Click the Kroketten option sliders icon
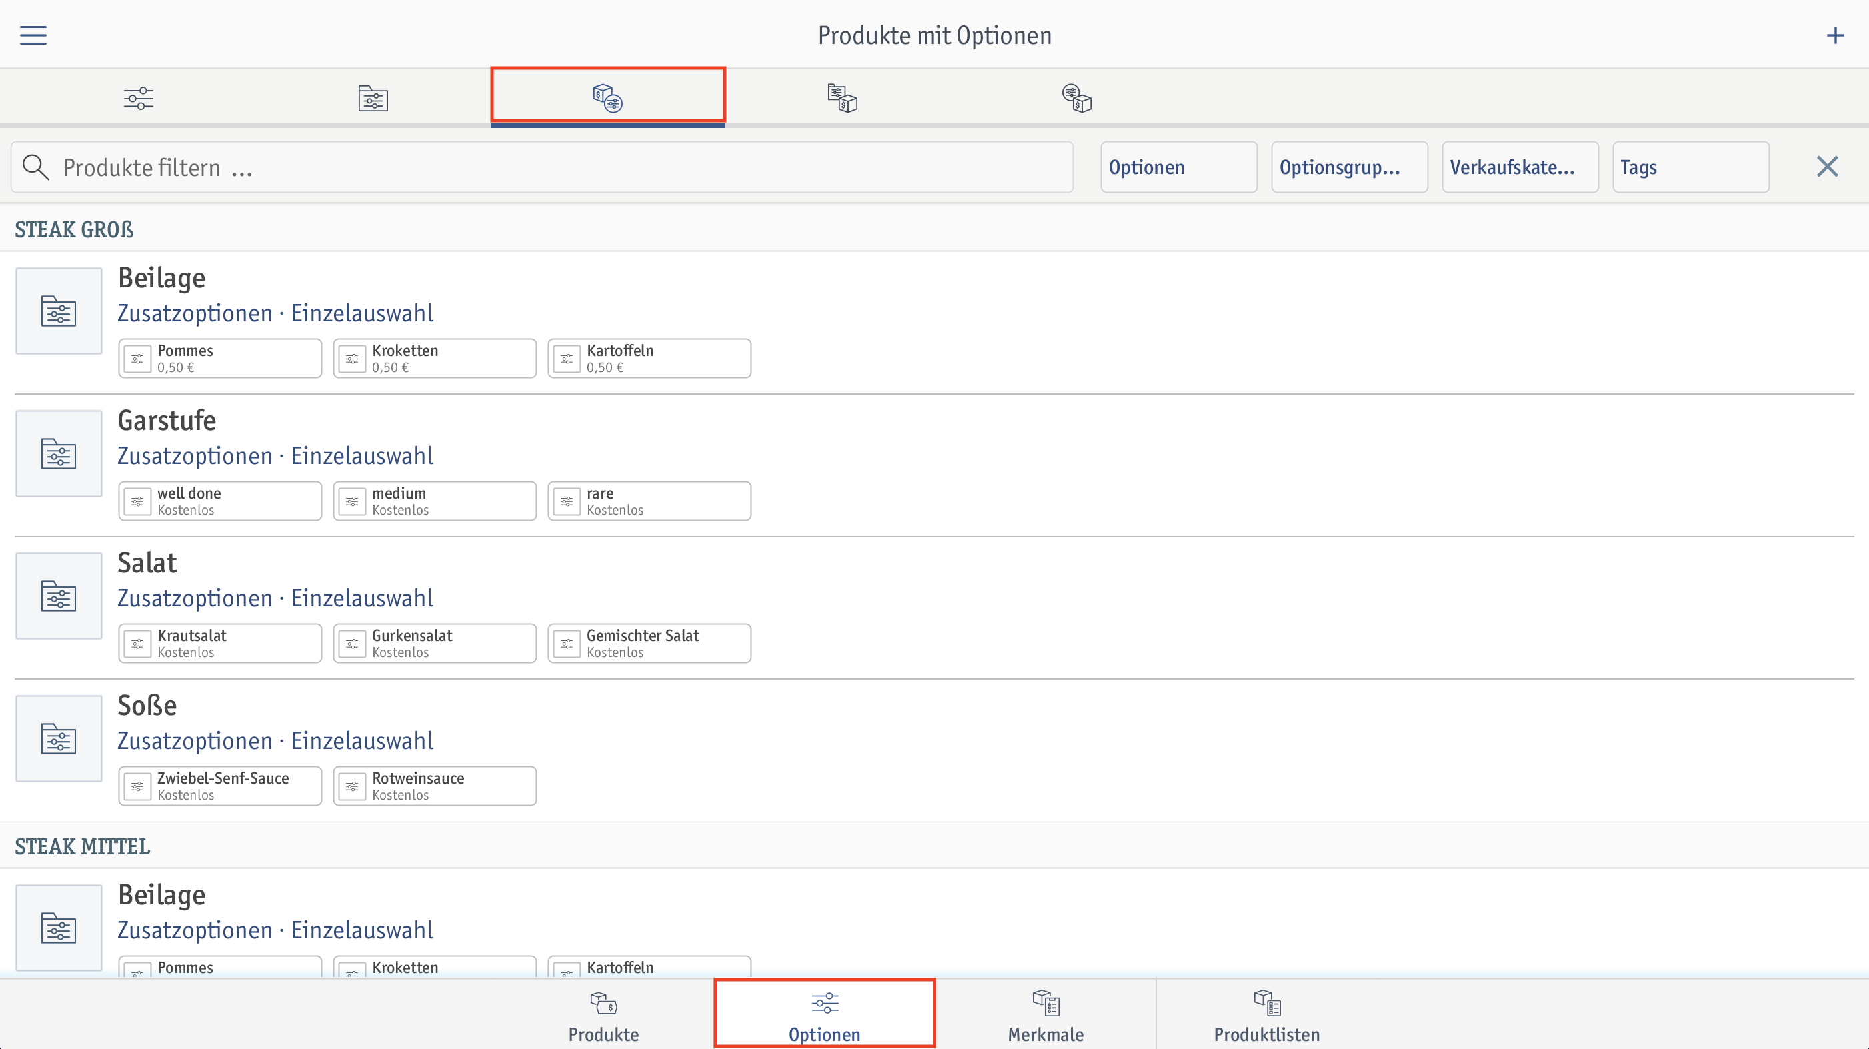Screen dimensions: 1869x1049 click(352, 359)
